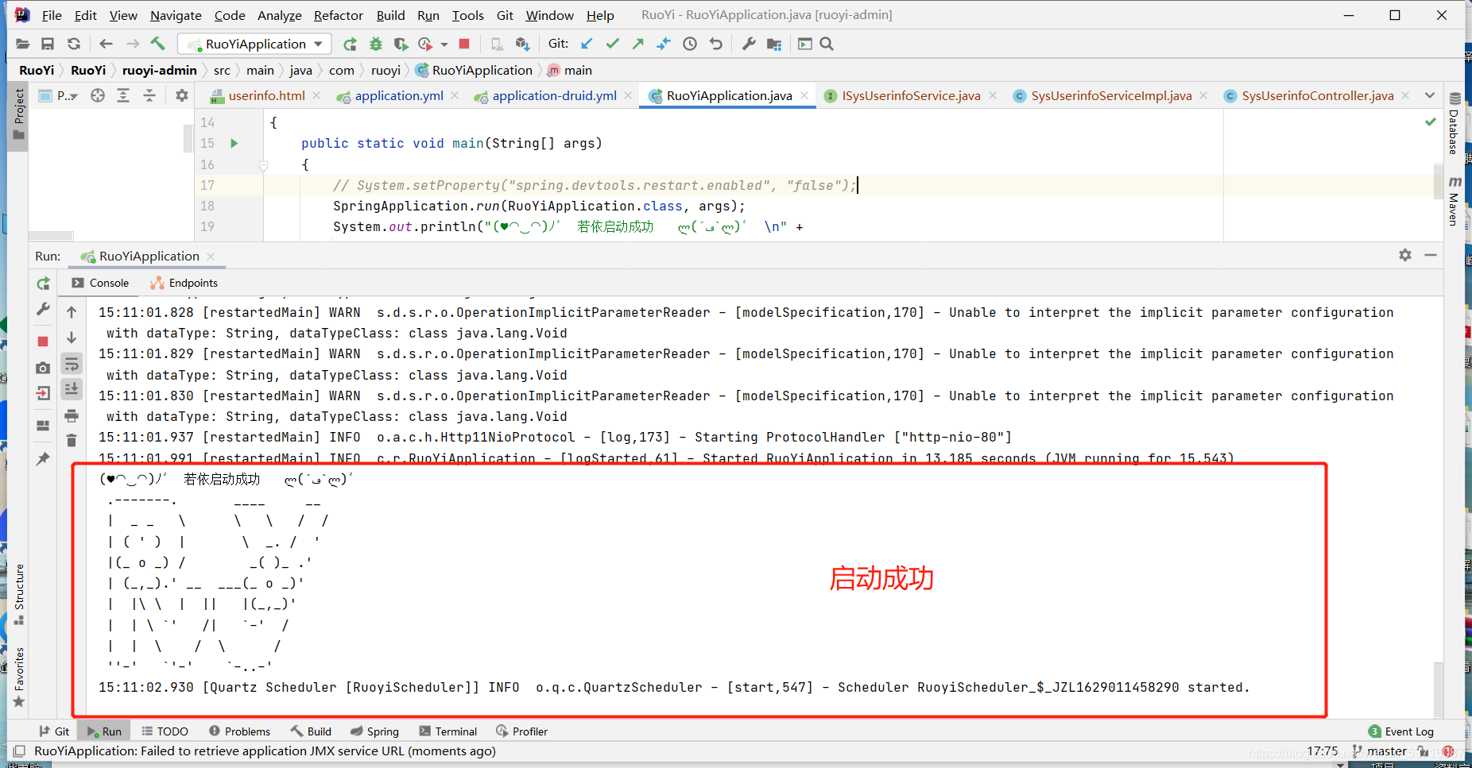Viewport: 1472px width, 768px height.
Task: Locate current file with target icon
Action: pos(98,95)
